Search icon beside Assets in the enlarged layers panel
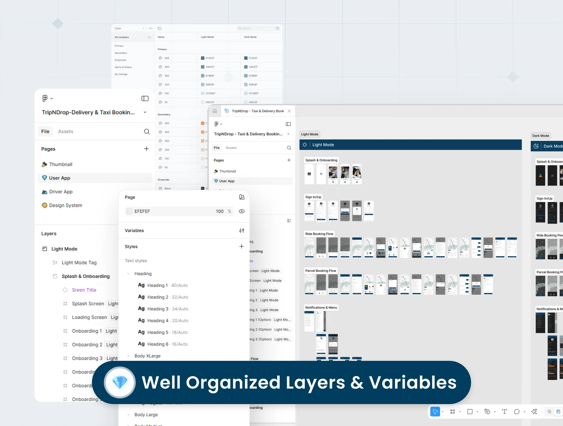Image resolution: width=563 pixels, height=426 pixels. 147,132
